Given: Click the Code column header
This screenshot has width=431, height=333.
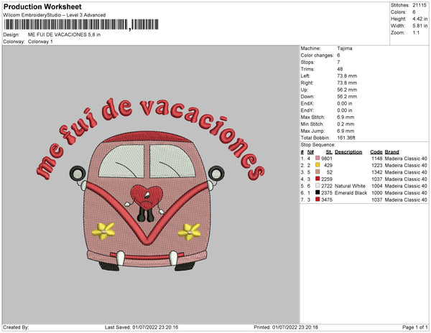Looking at the screenshot, I should (x=376, y=152).
